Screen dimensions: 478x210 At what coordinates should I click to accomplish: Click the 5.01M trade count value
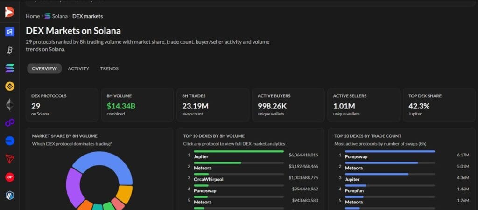point(463,166)
